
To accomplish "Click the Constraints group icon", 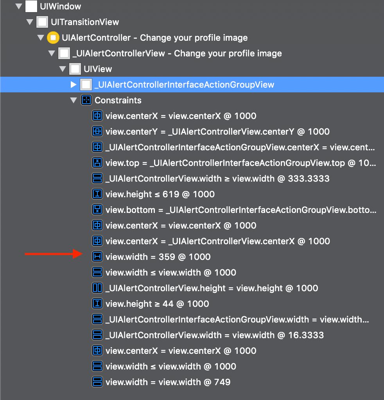I will coord(86,100).
